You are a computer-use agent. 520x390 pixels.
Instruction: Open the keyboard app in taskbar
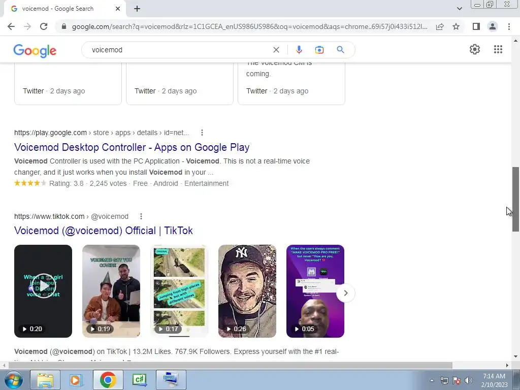pos(171,380)
